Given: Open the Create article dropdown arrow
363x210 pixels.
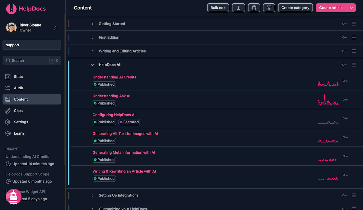Looking at the screenshot, I should pyautogui.click(x=351, y=8).
